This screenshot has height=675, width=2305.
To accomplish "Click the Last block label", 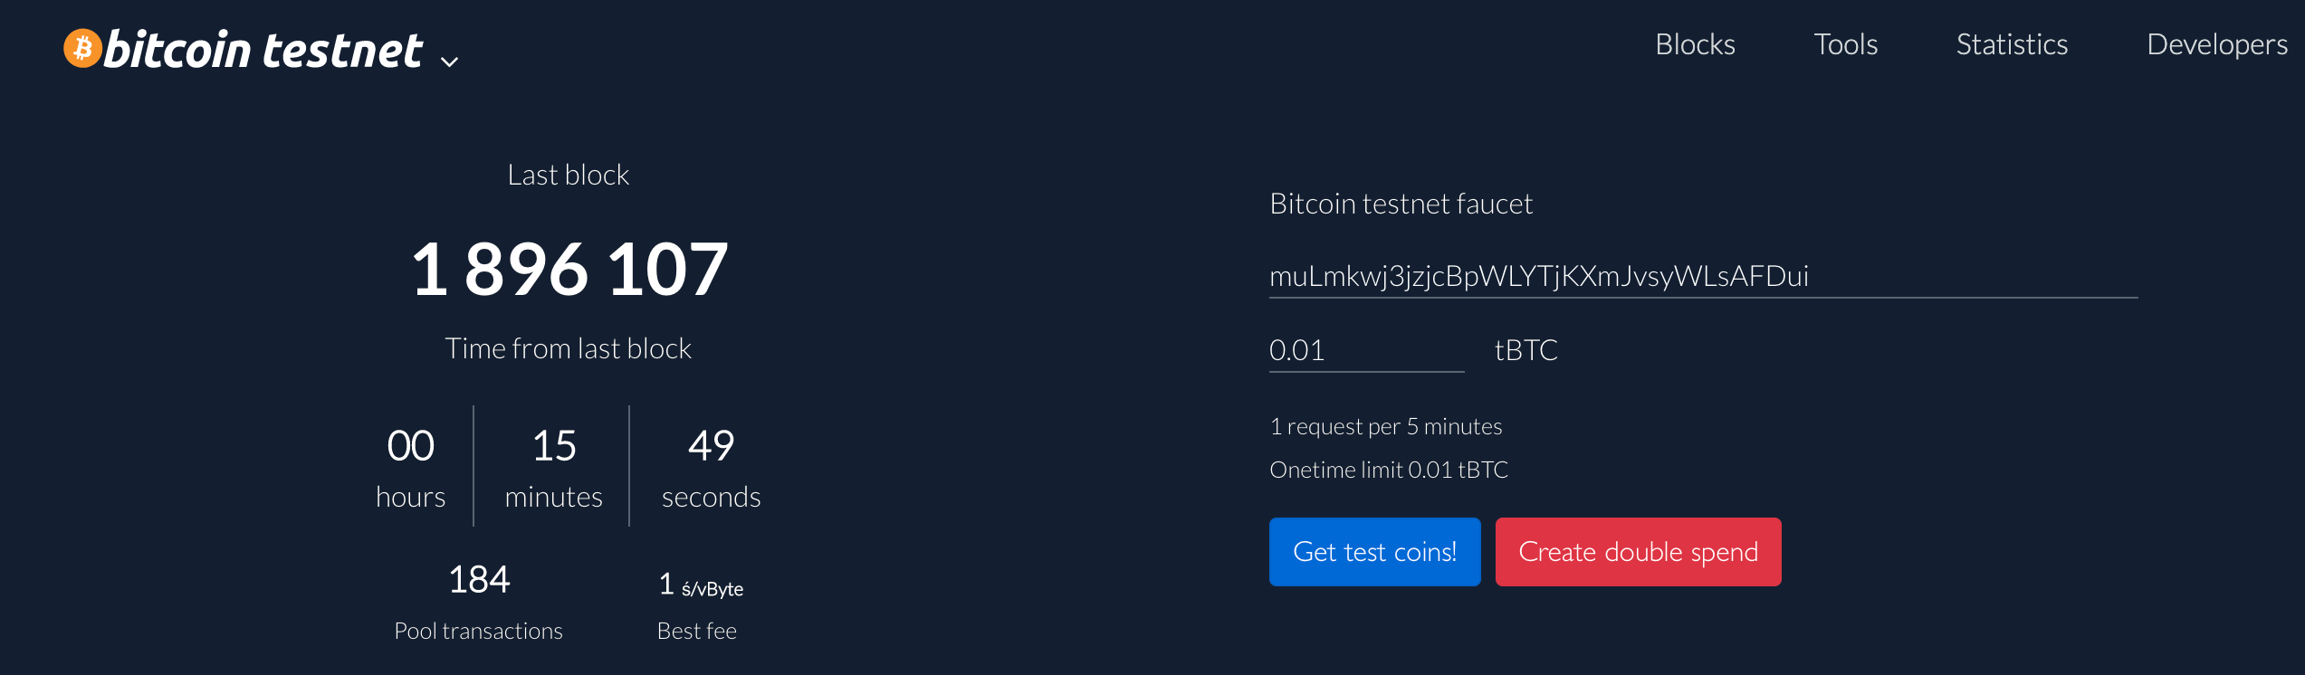I will tap(569, 175).
